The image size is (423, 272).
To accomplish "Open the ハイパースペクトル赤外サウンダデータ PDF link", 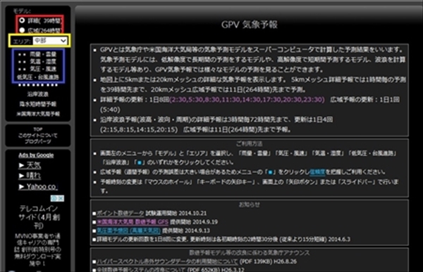I will (x=167, y=261).
